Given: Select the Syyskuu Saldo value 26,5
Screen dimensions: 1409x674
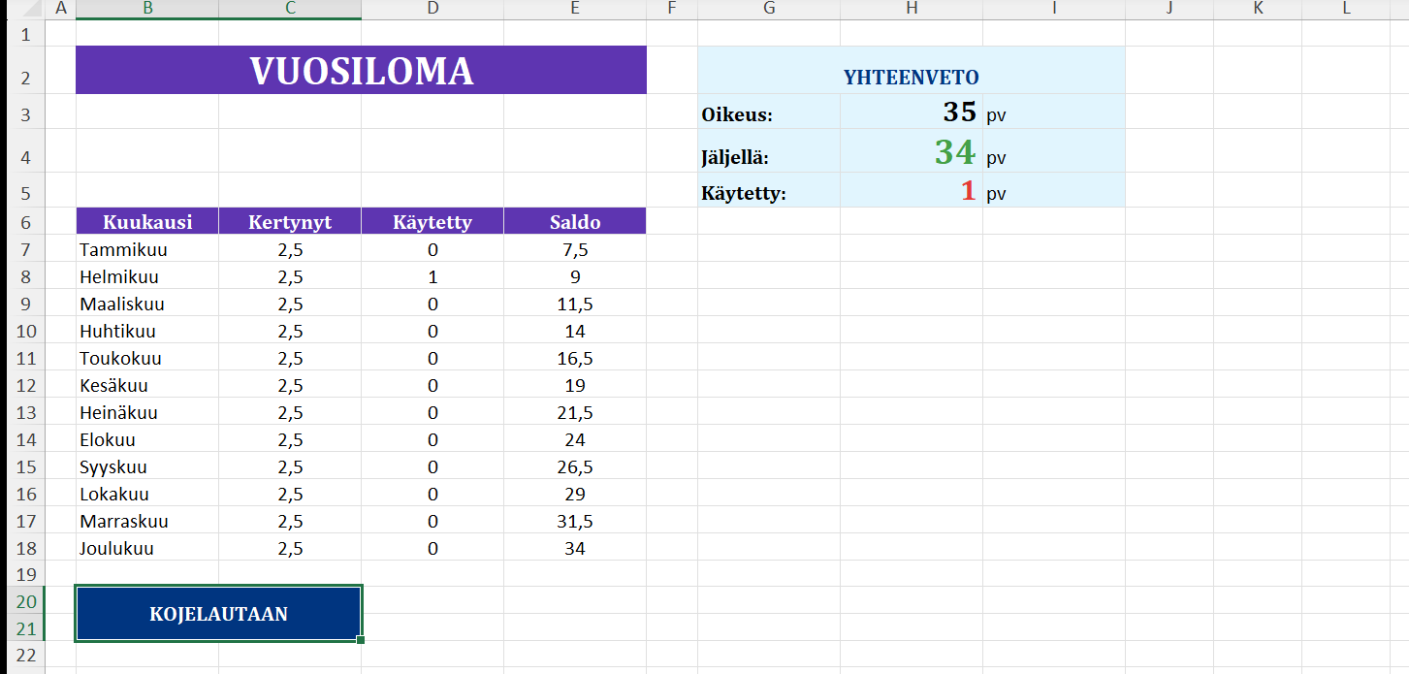Looking at the screenshot, I should (x=575, y=467).
